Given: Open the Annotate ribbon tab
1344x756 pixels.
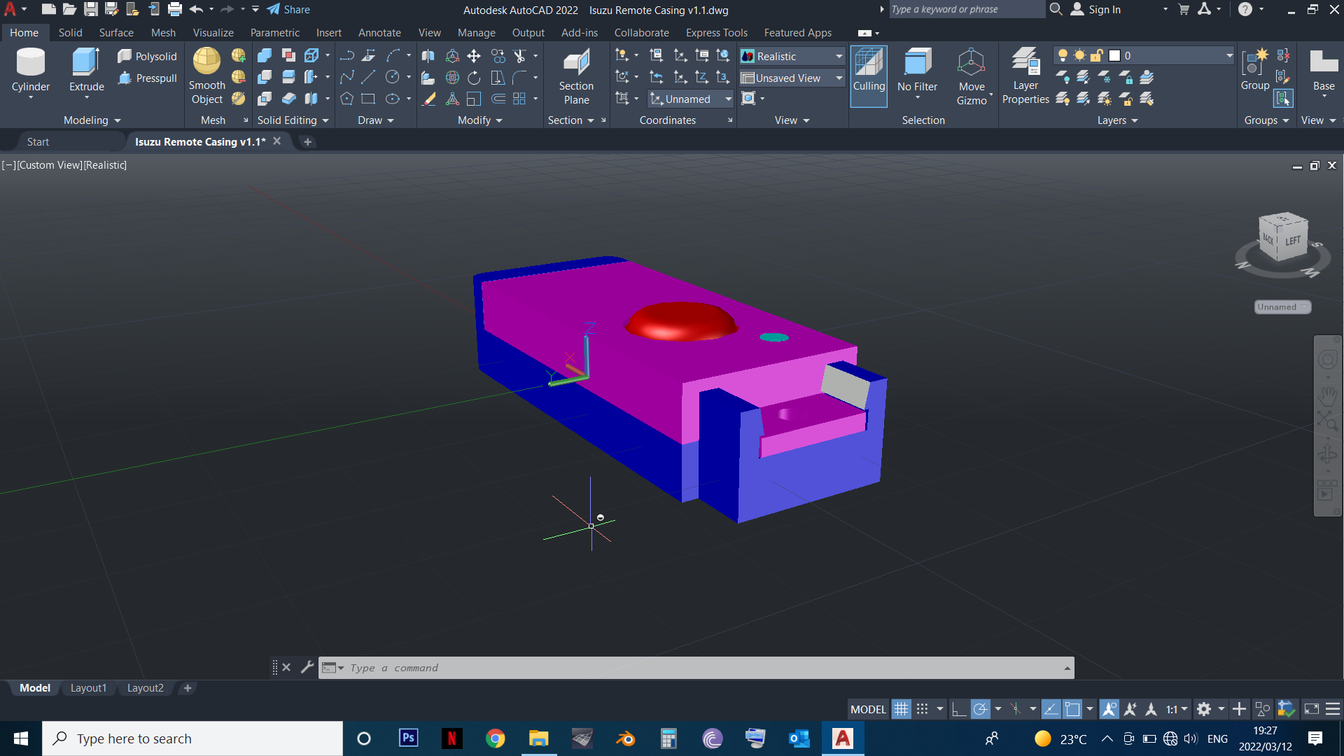Looking at the screenshot, I should (379, 32).
